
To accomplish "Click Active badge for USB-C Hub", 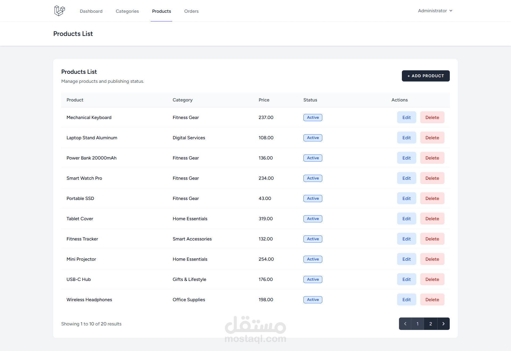I will click(x=313, y=279).
